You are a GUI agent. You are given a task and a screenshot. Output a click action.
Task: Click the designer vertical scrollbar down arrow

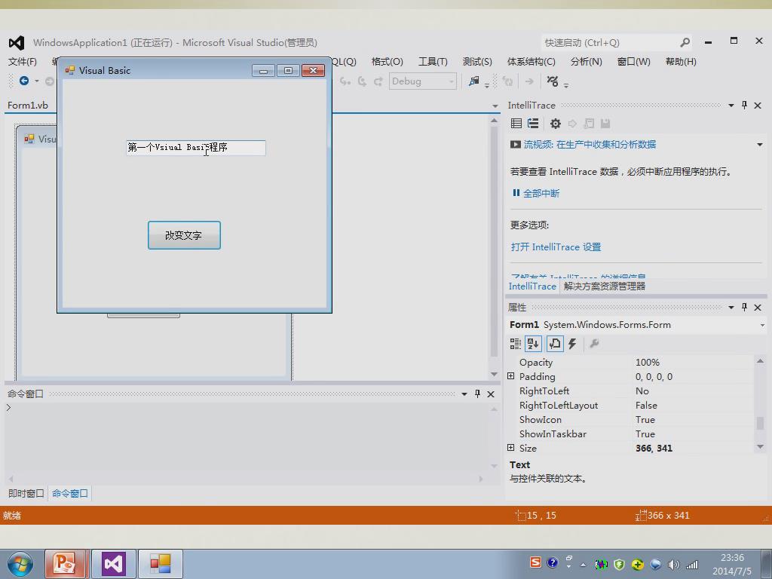(x=495, y=374)
